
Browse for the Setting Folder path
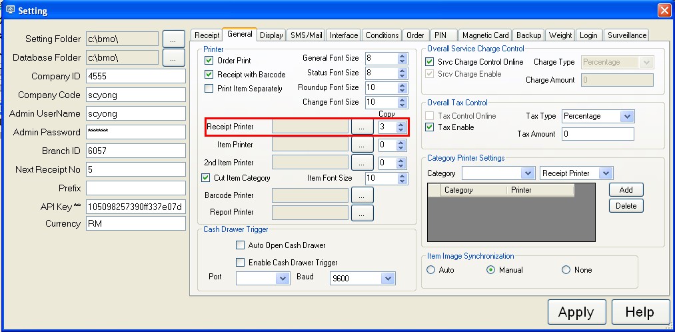173,39
